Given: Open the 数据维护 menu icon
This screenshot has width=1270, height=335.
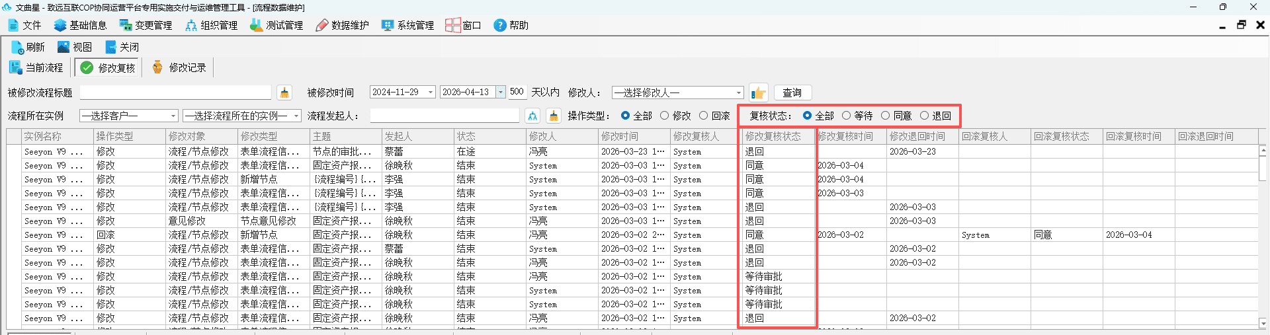Looking at the screenshot, I should tap(321, 25).
